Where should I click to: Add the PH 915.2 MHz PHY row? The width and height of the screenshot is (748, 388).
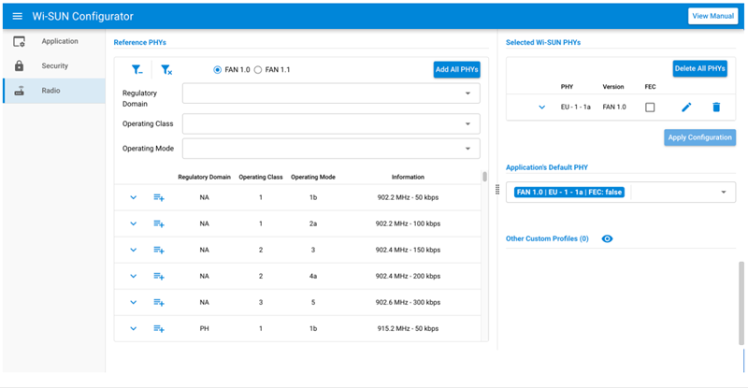pyautogui.click(x=159, y=328)
